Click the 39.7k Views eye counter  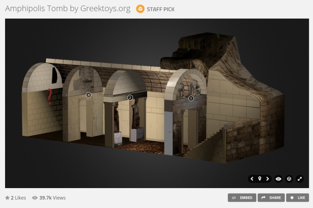[x=49, y=198]
